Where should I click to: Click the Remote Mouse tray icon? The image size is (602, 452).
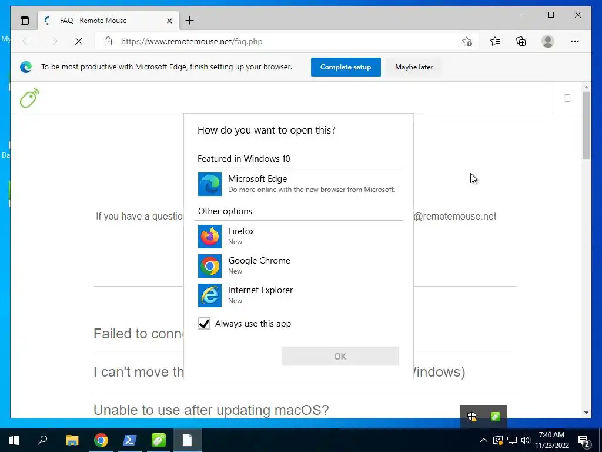pos(495,416)
